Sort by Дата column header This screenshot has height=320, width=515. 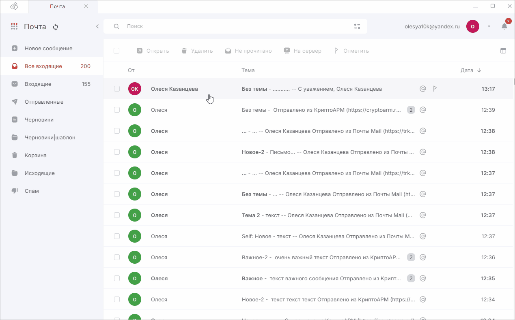471,70
